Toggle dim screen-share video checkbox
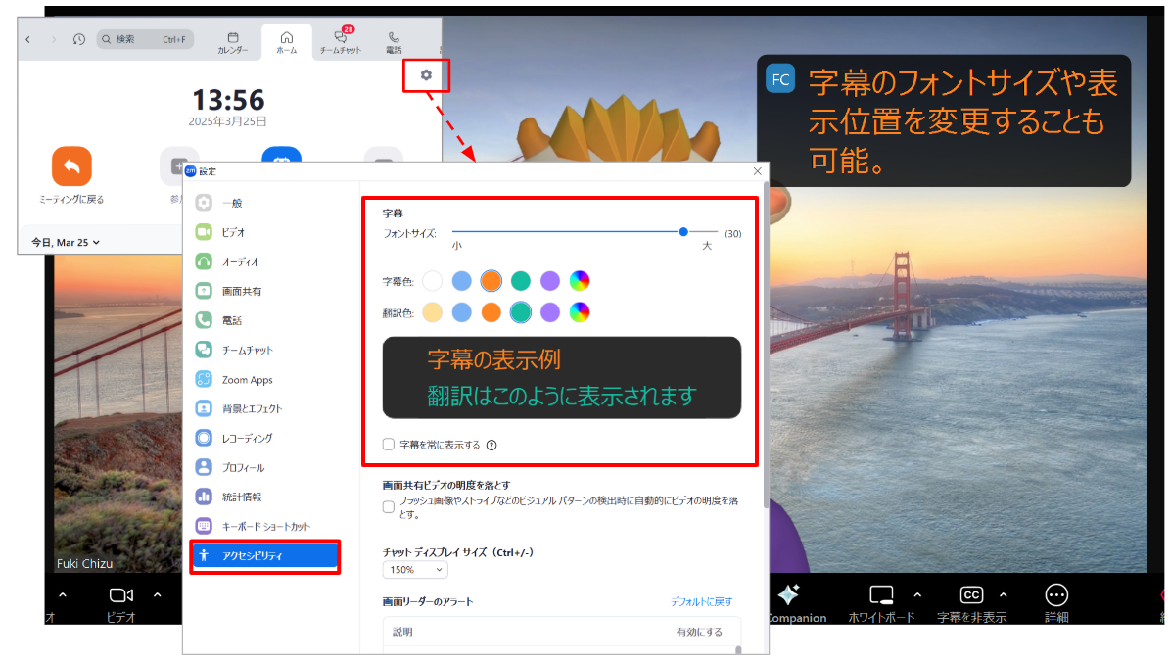The width and height of the screenshot is (1170, 662). pyautogui.click(x=389, y=506)
